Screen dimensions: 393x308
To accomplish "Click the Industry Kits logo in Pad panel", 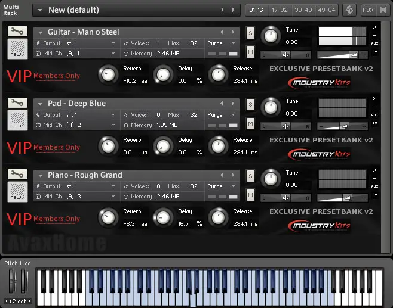I will pyautogui.click(x=320, y=154).
